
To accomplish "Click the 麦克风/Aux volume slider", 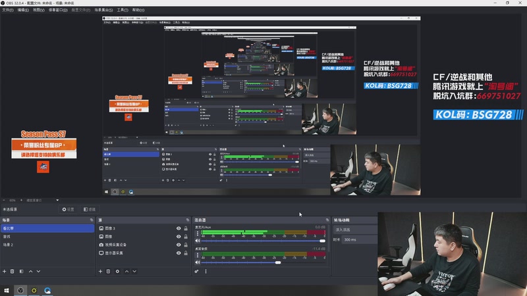I will (263, 241).
